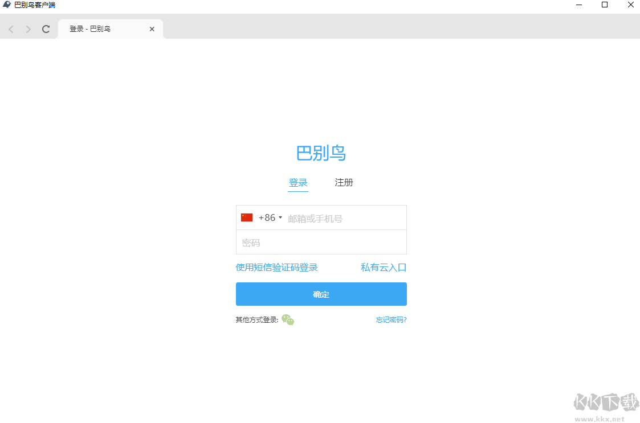Image resolution: width=640 pixels, height=423 pixels.
Task: Log in with WeChat
Action: point(288,320)
